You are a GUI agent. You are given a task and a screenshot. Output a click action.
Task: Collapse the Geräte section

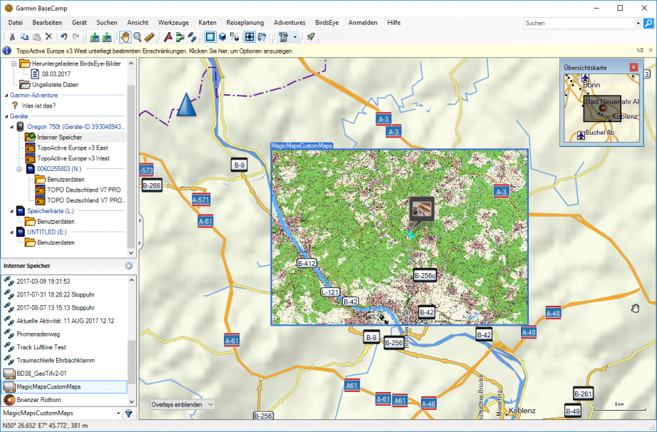6,115
